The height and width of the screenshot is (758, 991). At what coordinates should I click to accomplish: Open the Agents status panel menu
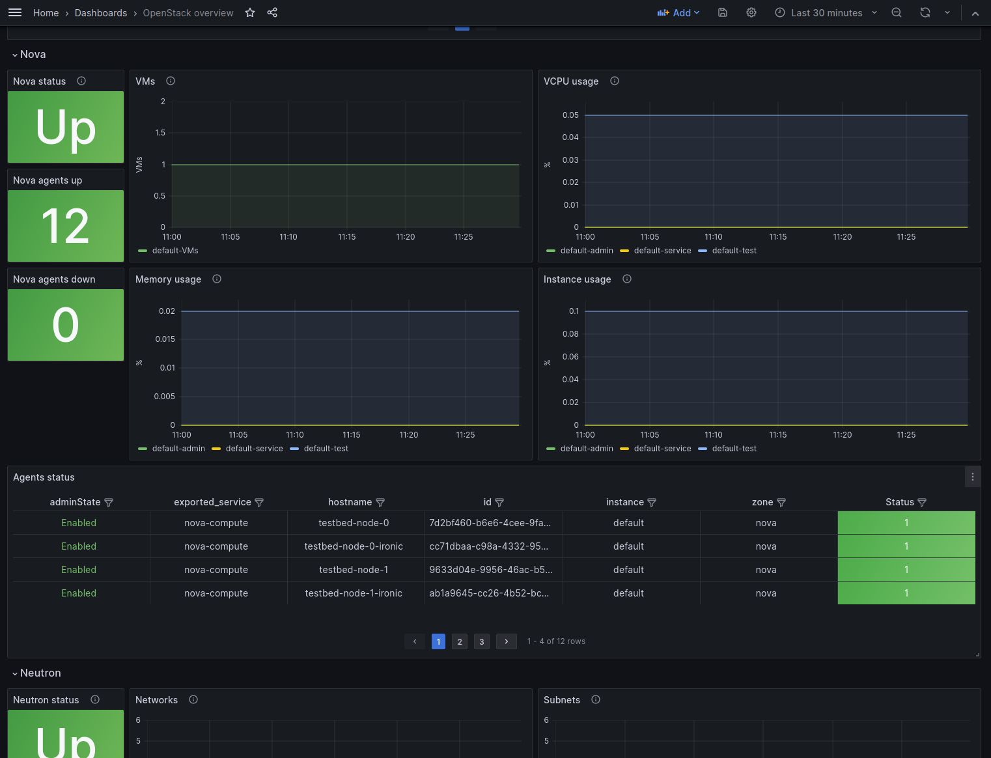(x=973, y=477)
